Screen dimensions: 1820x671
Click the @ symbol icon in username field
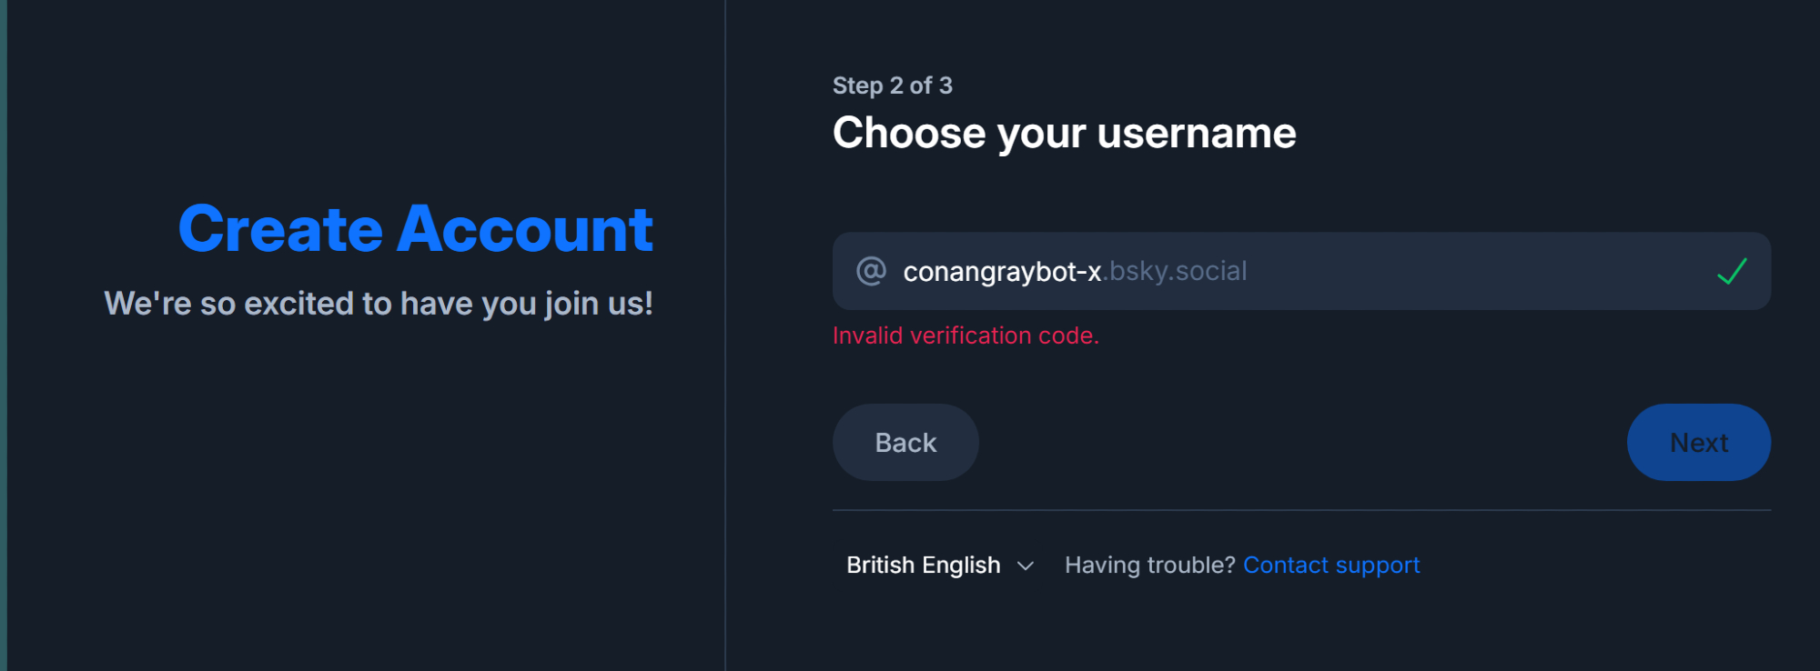coord(871,271)
